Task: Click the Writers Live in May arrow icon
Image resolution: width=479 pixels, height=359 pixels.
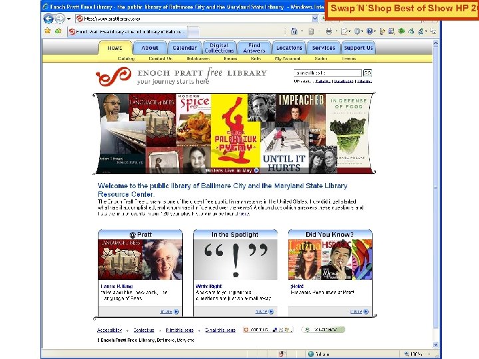Action: [257, 171]
